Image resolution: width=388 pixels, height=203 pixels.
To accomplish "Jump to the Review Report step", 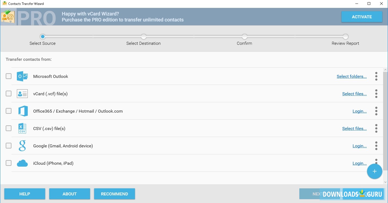I will click(x=345, y=37).
